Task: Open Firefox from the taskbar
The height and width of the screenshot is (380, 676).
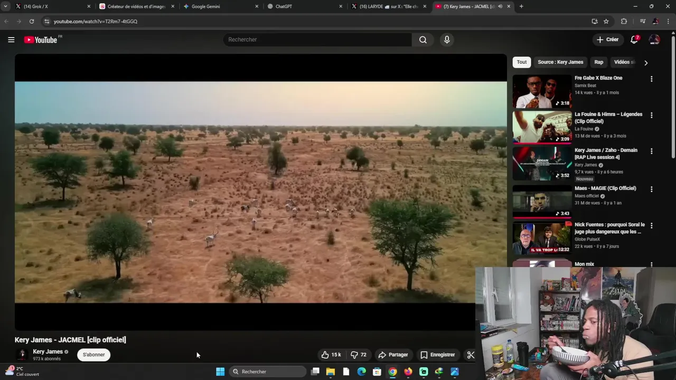Action: click(x=408, y=372)
